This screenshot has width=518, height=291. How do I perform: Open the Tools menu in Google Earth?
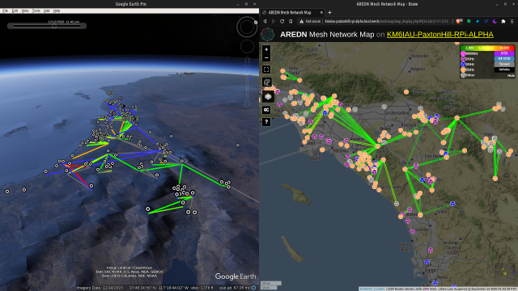coord(36,11)
